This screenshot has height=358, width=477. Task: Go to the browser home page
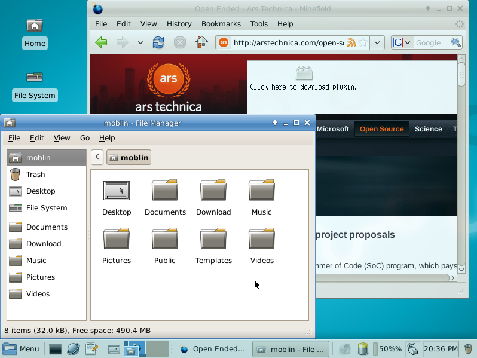click(x=201, y=42)
